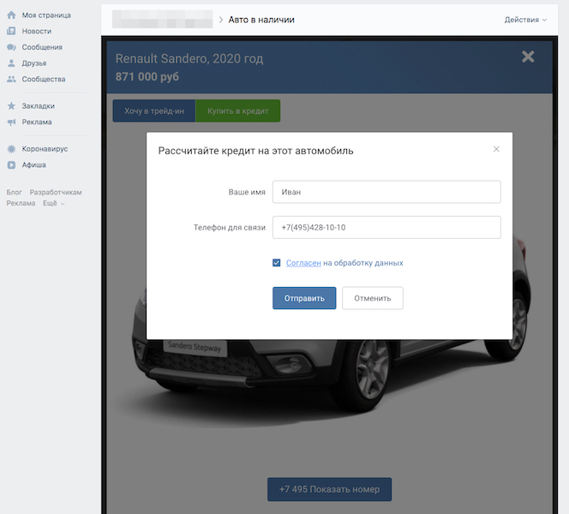Expand the Действия dropdown

pos(525,20)
